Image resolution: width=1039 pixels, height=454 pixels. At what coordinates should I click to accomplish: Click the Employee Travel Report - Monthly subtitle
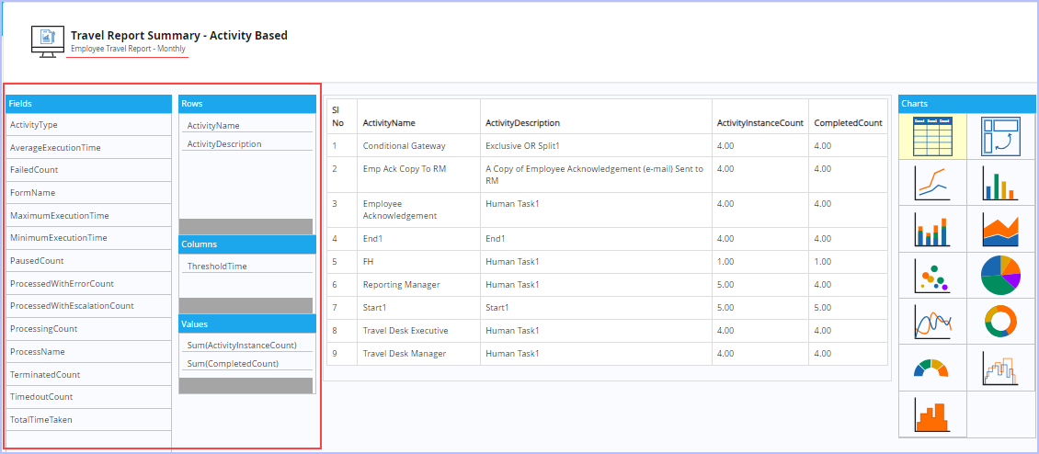point(129,49)
